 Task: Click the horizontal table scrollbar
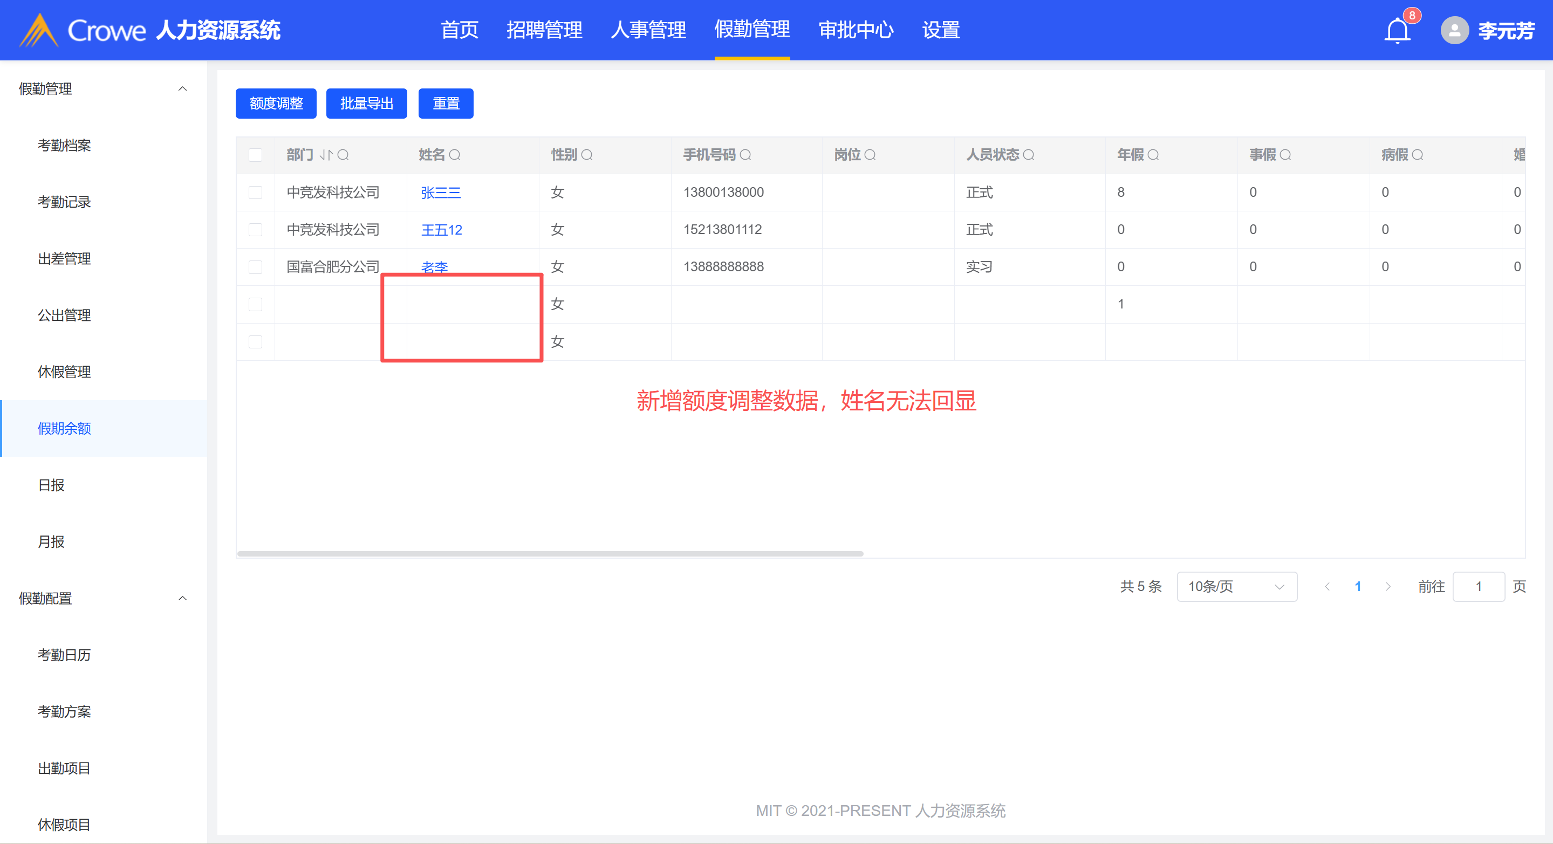click(x=550, y=553)
